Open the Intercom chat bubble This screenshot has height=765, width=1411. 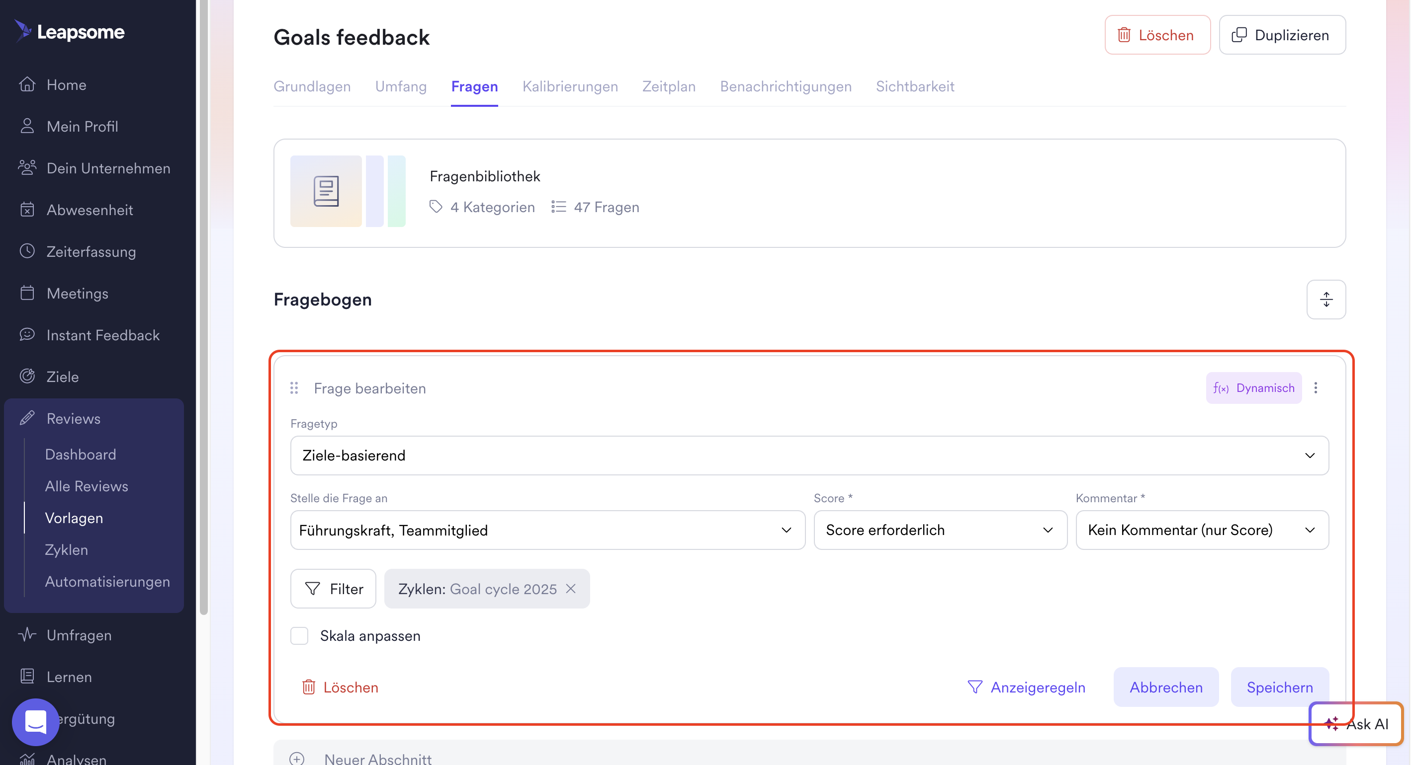coord(36,722)
